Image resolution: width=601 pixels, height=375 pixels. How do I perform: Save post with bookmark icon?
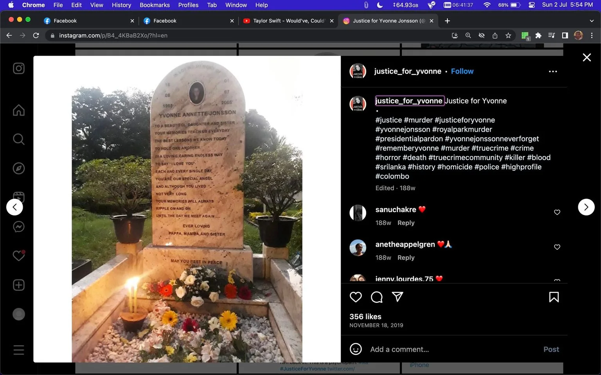[554, 297]
